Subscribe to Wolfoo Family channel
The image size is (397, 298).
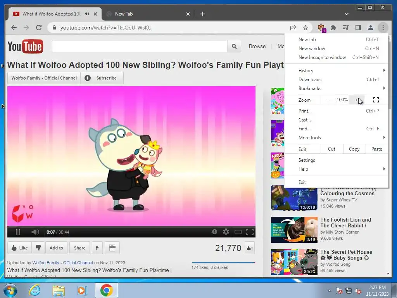pos(102,78)
